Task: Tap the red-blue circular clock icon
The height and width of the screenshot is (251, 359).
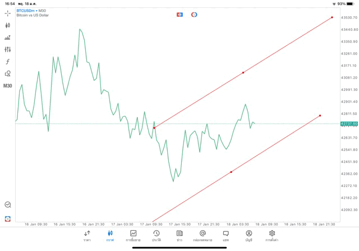Action: [194, 14]
